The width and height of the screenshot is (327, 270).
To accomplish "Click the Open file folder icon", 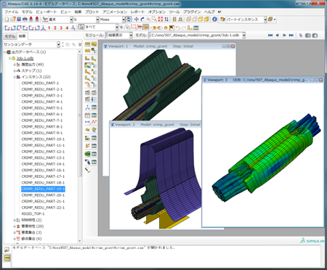I will [13, 19].
